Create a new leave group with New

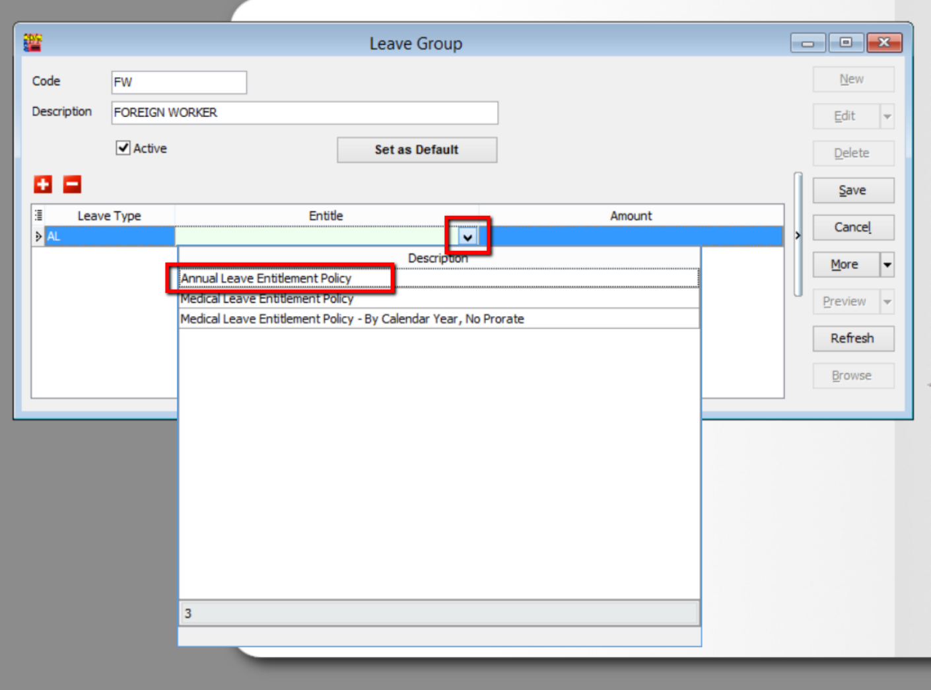(852, 79)
